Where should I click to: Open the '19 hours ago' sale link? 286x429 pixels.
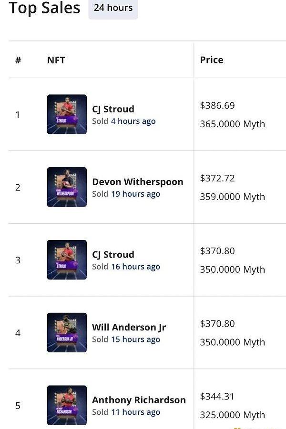tap(135, 194)
